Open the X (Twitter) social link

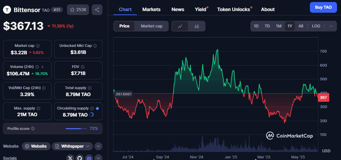pyautogui.click(x=70, y=158)
